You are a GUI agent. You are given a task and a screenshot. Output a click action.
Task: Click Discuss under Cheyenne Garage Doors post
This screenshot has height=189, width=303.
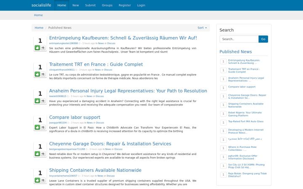[118, 149]
